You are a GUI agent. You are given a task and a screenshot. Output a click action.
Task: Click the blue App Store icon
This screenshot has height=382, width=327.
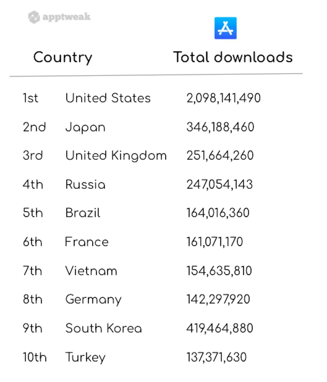225,28
